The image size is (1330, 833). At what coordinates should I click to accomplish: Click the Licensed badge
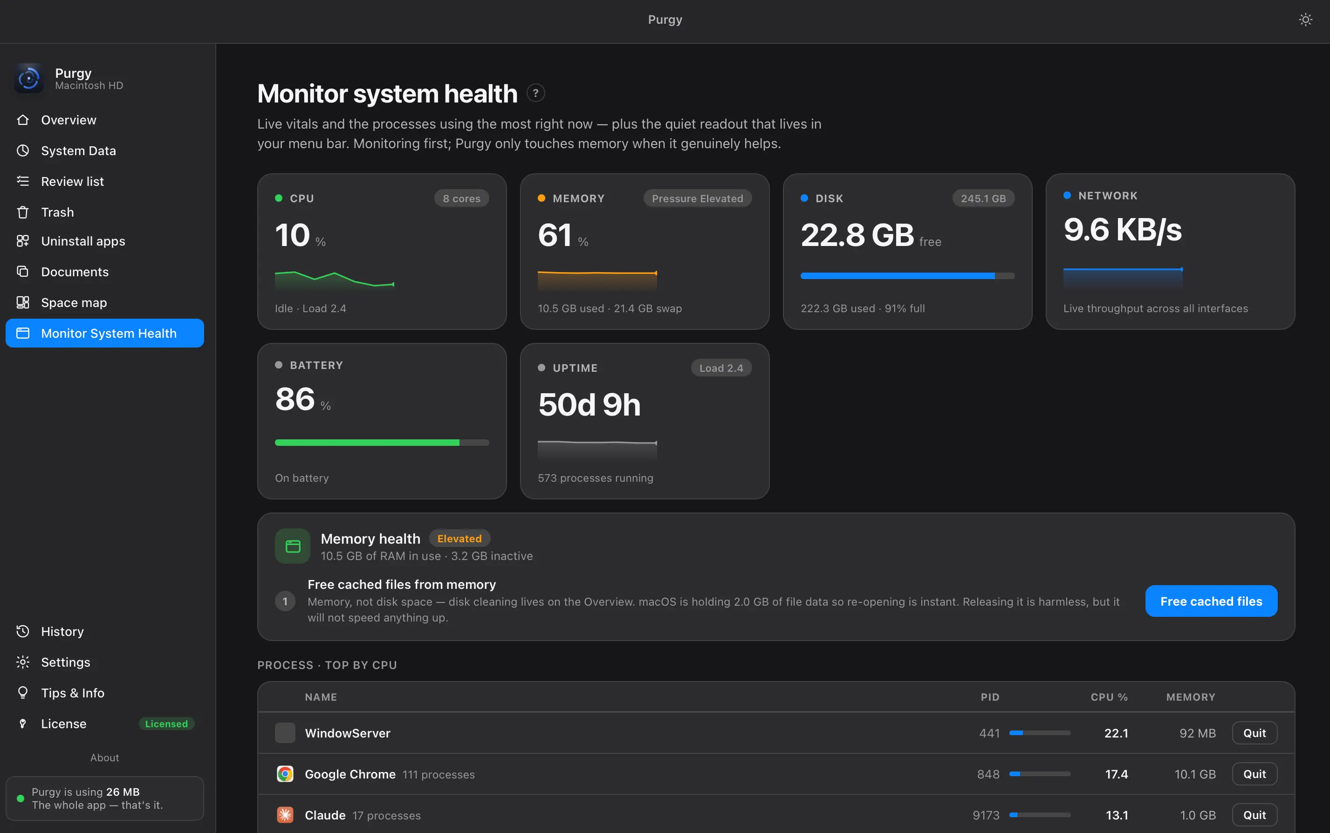point(166,724)
